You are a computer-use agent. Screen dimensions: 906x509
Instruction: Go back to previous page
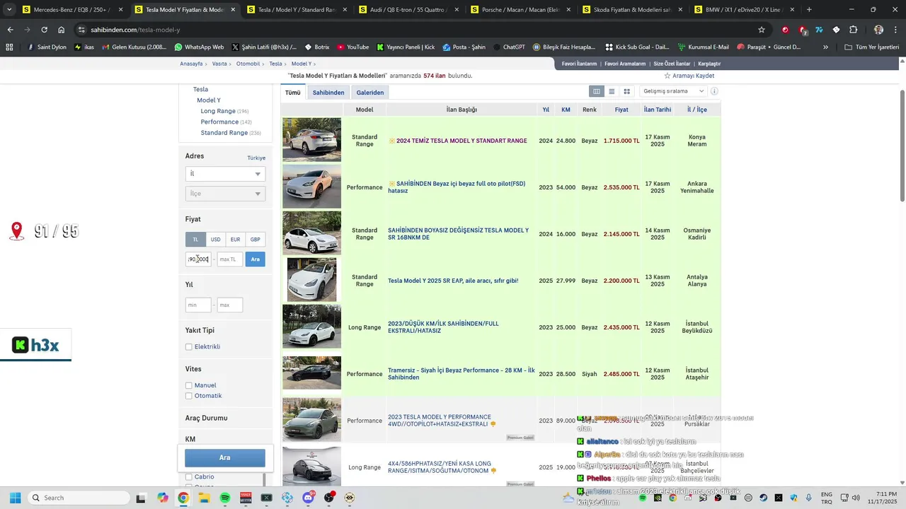coord(10,30)
